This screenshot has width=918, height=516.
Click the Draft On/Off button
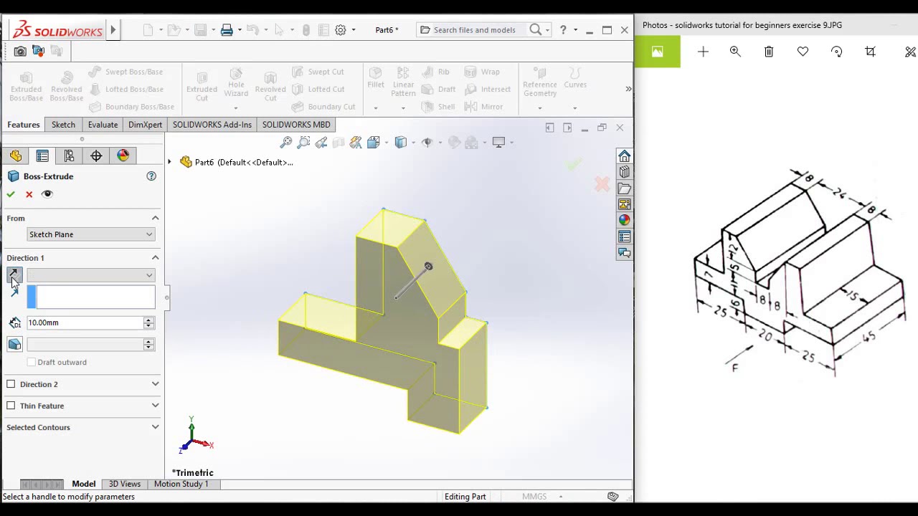[x=14, y=345]
